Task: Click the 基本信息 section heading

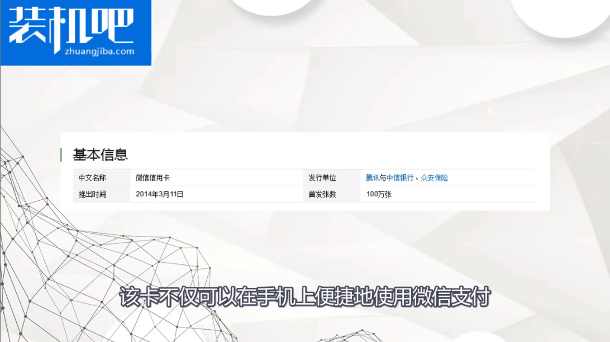Action: pyautogui.click(x=101, y=155)
